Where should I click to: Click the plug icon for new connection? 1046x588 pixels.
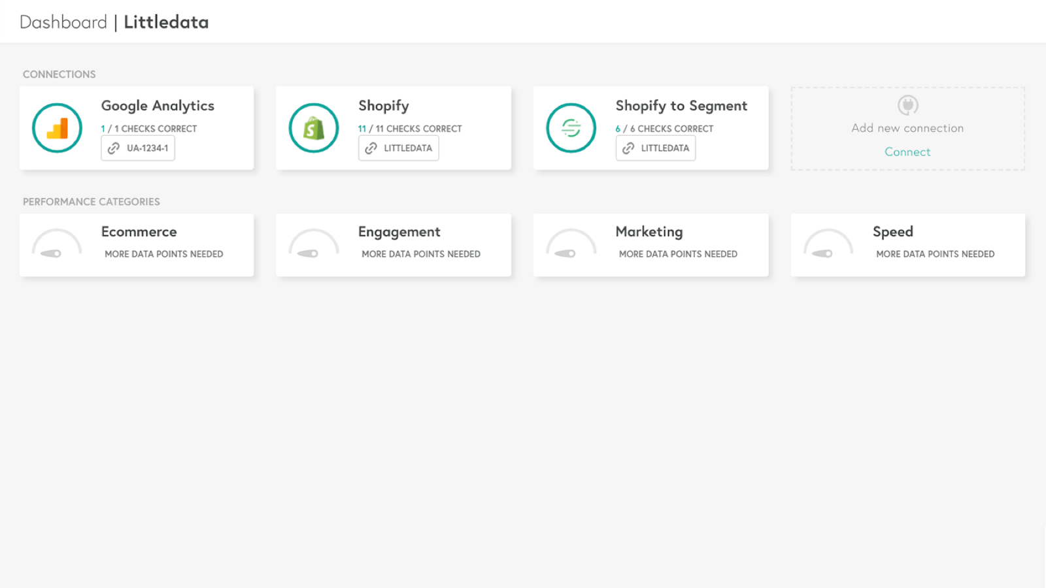tap(907, 105)
